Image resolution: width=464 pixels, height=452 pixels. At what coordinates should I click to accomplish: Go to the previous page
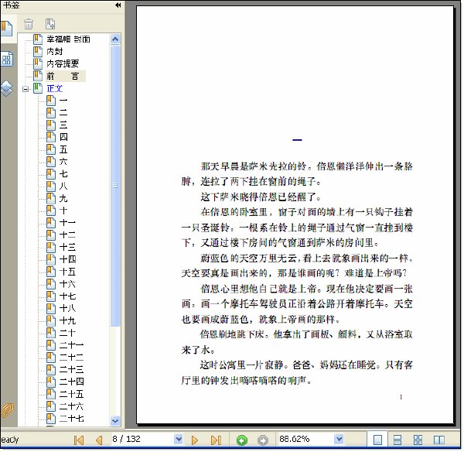click(99, 440)
